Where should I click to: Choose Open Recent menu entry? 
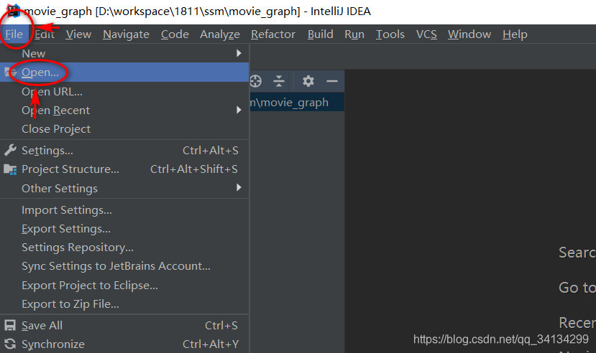124,110
